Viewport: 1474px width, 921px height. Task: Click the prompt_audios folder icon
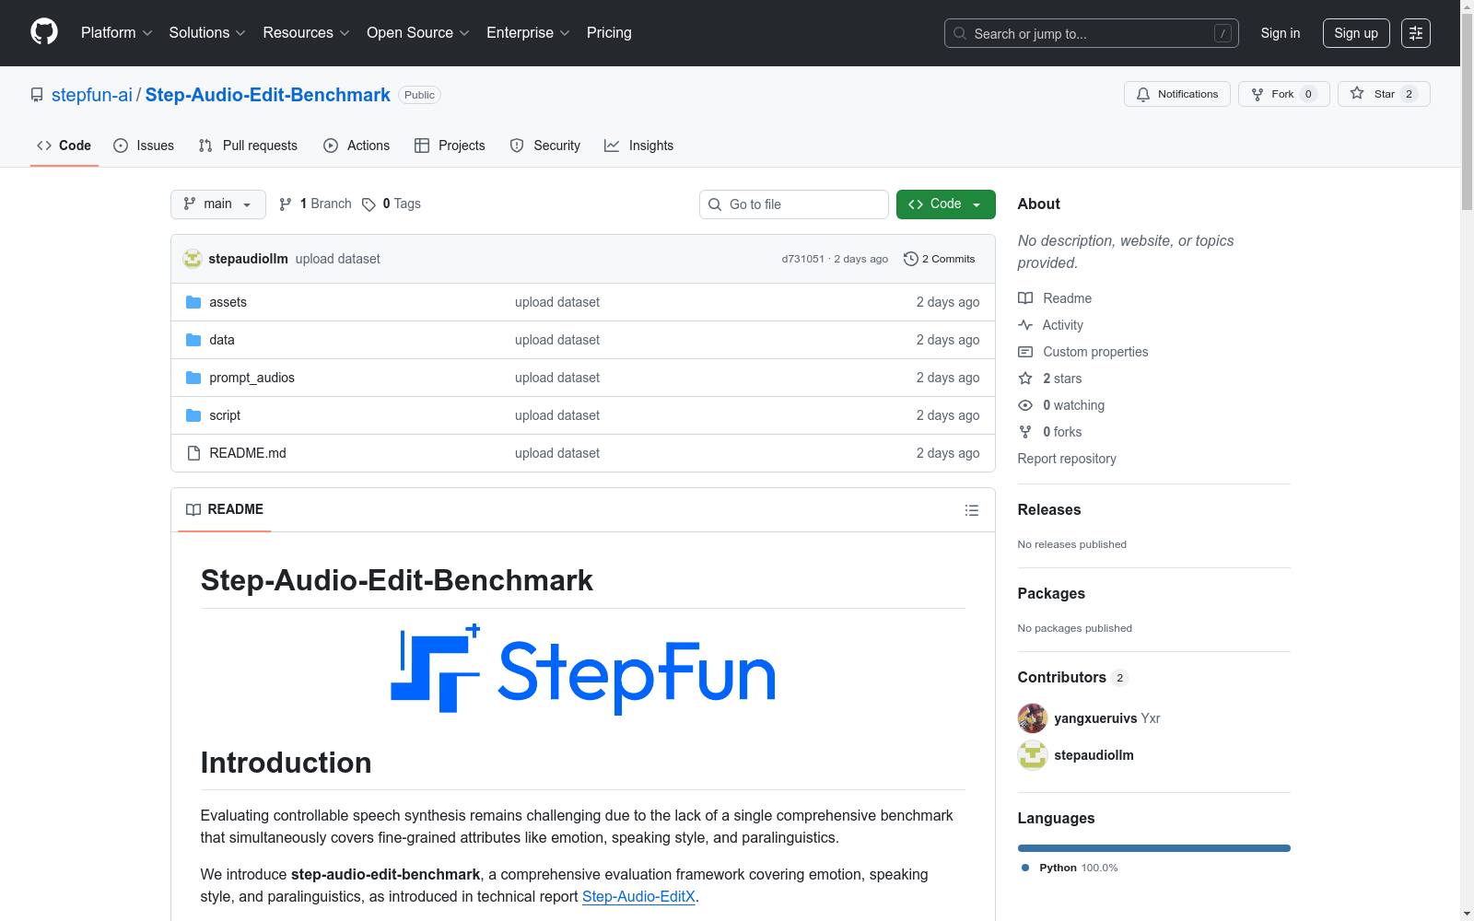pos(193,378)
